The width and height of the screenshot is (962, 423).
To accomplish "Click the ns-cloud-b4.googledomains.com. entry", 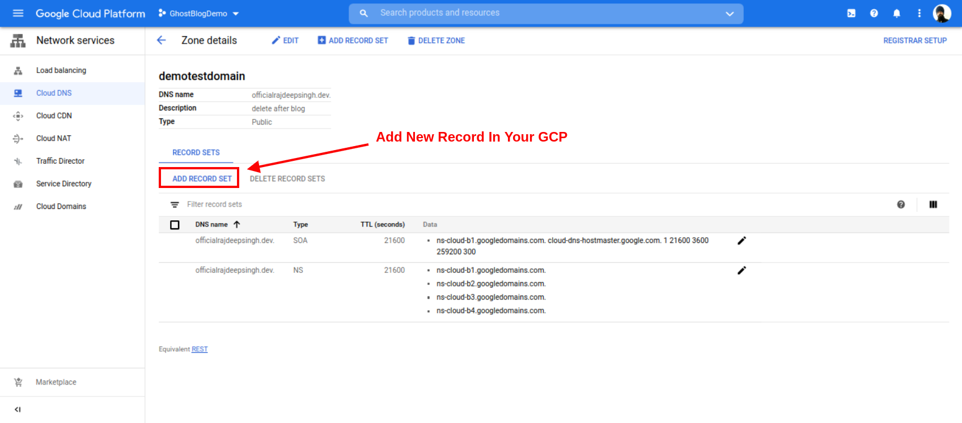I will point(491,311).
